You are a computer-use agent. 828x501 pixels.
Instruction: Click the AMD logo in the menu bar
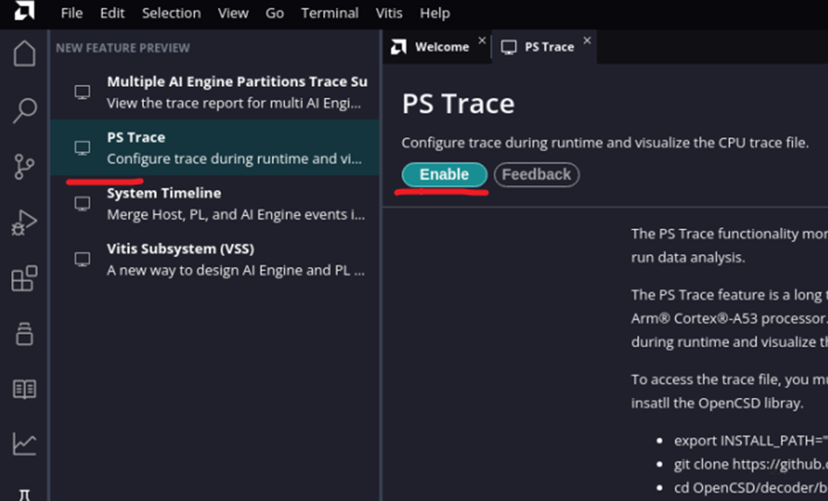coord(25,11)
